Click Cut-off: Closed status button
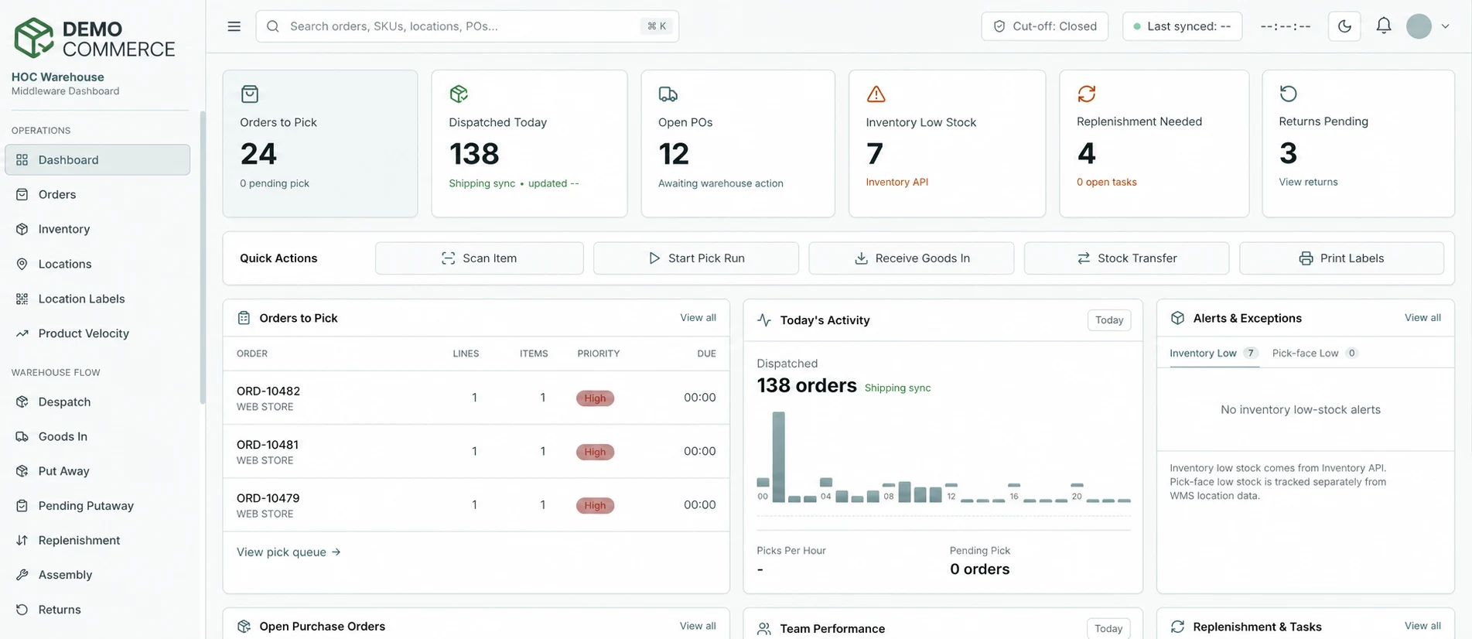Image resolution: width=1472 pixels, height=639 pixels. point(1045,26)
